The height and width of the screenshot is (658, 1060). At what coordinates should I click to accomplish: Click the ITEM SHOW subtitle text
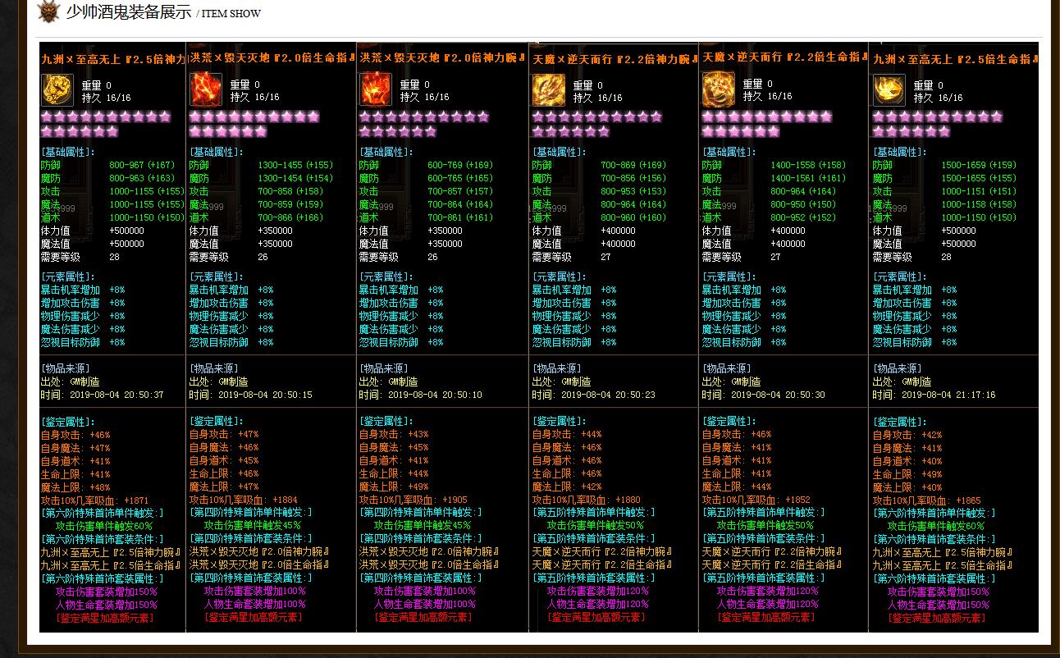click(x=231, y=14)
